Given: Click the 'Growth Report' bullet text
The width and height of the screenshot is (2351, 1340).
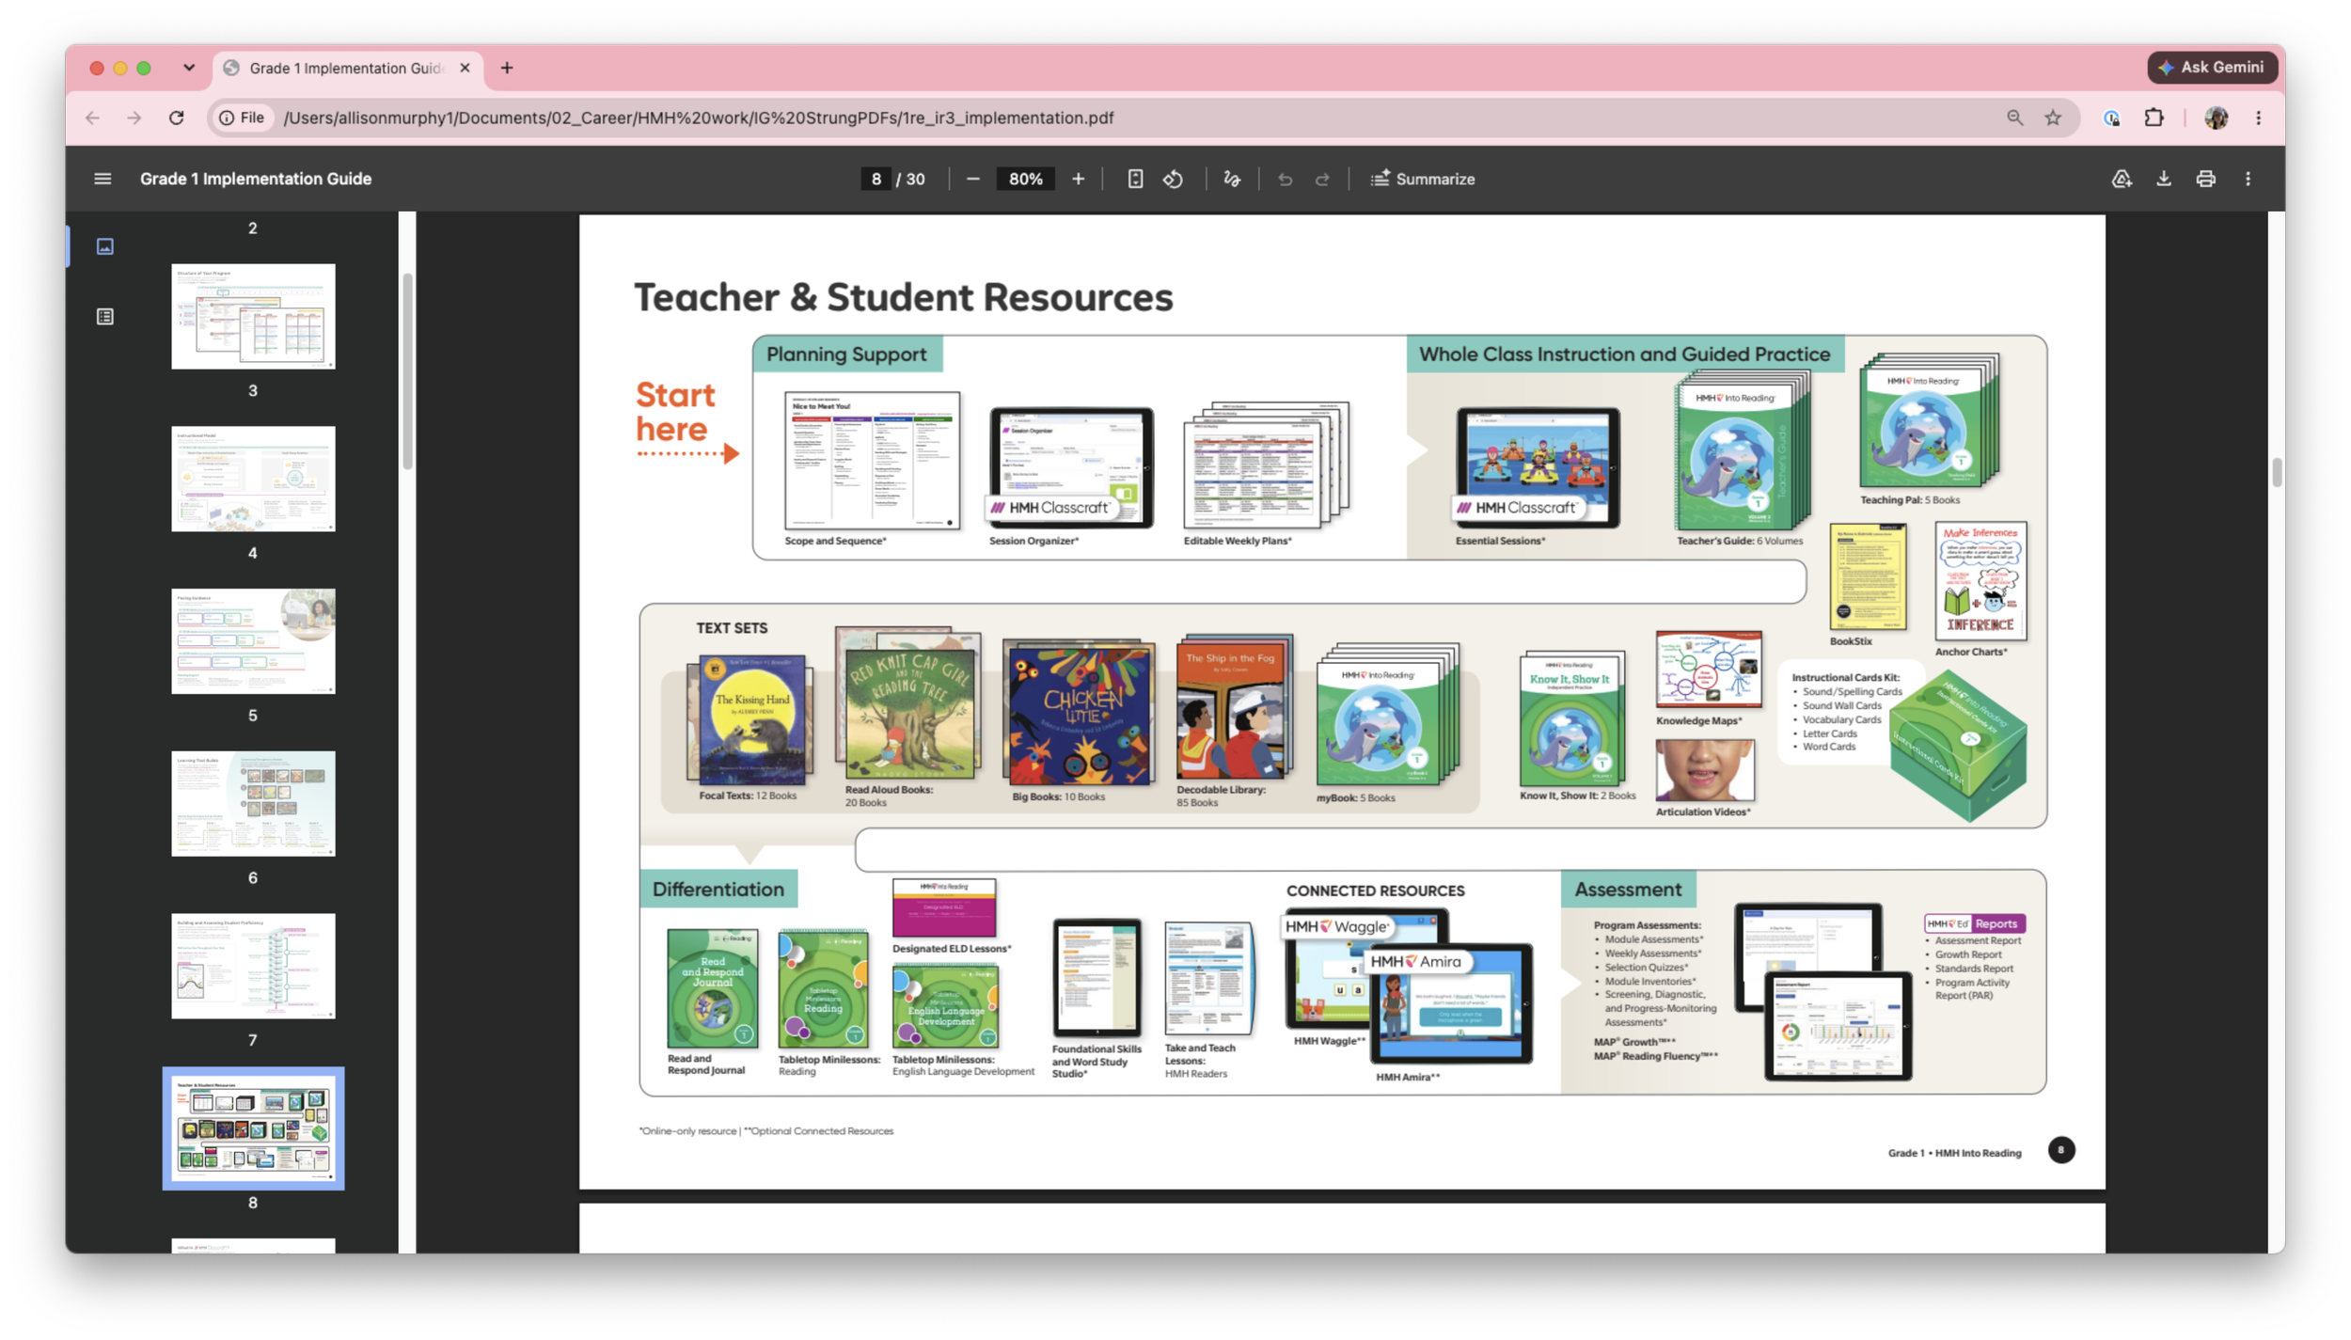Looking at the screenshot, I should pyautogui.click(x=1968, y=954).
